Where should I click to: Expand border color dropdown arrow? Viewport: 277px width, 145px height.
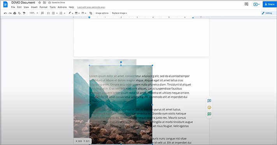tap(72, 13)
